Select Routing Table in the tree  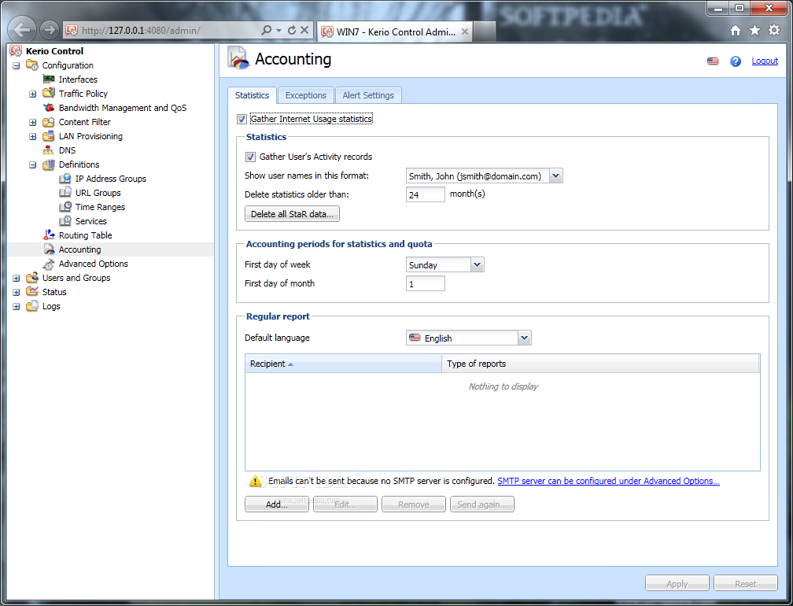[x=85, y=235]
